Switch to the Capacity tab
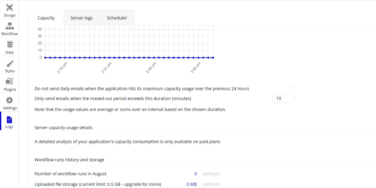This screenshot has width=376, height=188. tap(46, 18)
